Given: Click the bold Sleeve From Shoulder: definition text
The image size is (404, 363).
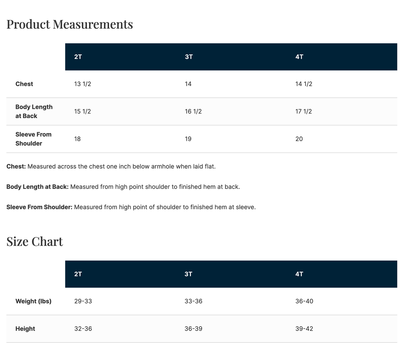Looking at the screenshot, I should 40,207.
